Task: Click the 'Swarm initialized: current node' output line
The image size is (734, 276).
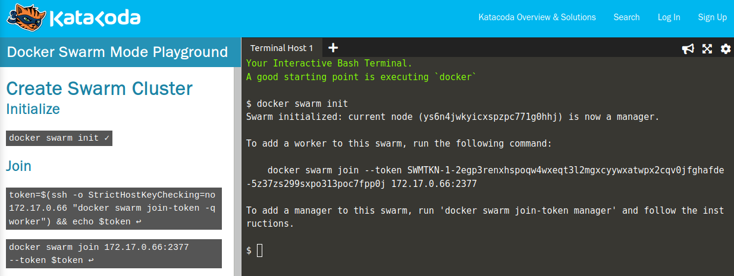Action: [x=453, y=117]
